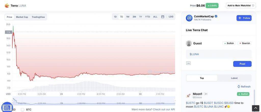Switch to the Market Cap tab
Viewport: 261px width, 112px height.
click(22, 17)
